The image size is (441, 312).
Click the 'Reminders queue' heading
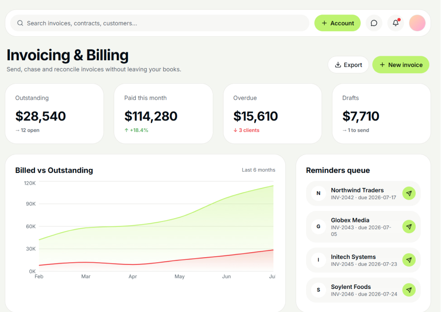(x=338, y=170)
